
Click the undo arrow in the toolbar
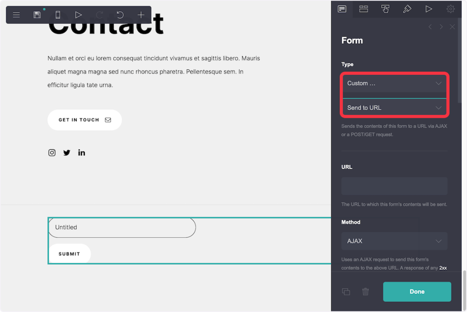tap(120, 15)
